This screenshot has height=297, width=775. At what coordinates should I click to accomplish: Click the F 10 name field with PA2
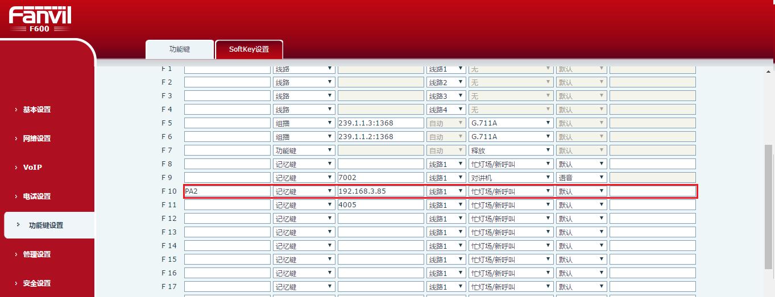point(227,191)
